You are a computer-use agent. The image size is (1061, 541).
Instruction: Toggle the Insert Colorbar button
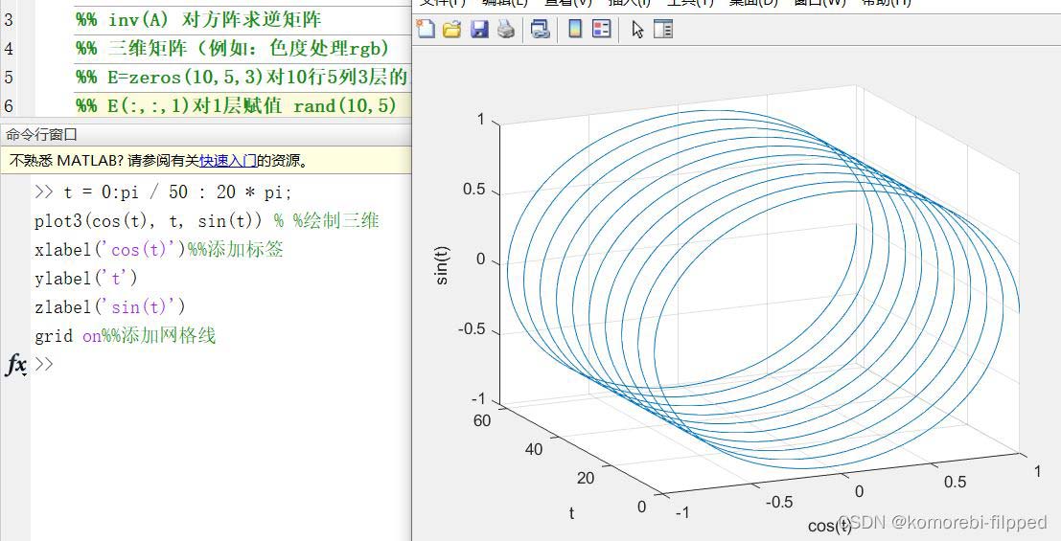pyautogui.click(x=575, y=30)
